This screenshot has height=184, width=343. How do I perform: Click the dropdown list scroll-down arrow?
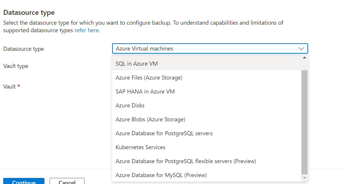click(x=304, y=177)
